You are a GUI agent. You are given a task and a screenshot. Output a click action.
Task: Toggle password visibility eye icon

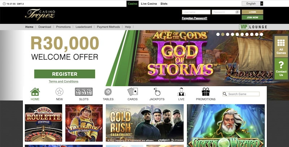(x=237, y=12)
